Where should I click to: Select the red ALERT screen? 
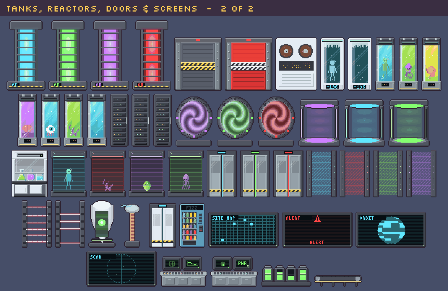tap(317, 230)
